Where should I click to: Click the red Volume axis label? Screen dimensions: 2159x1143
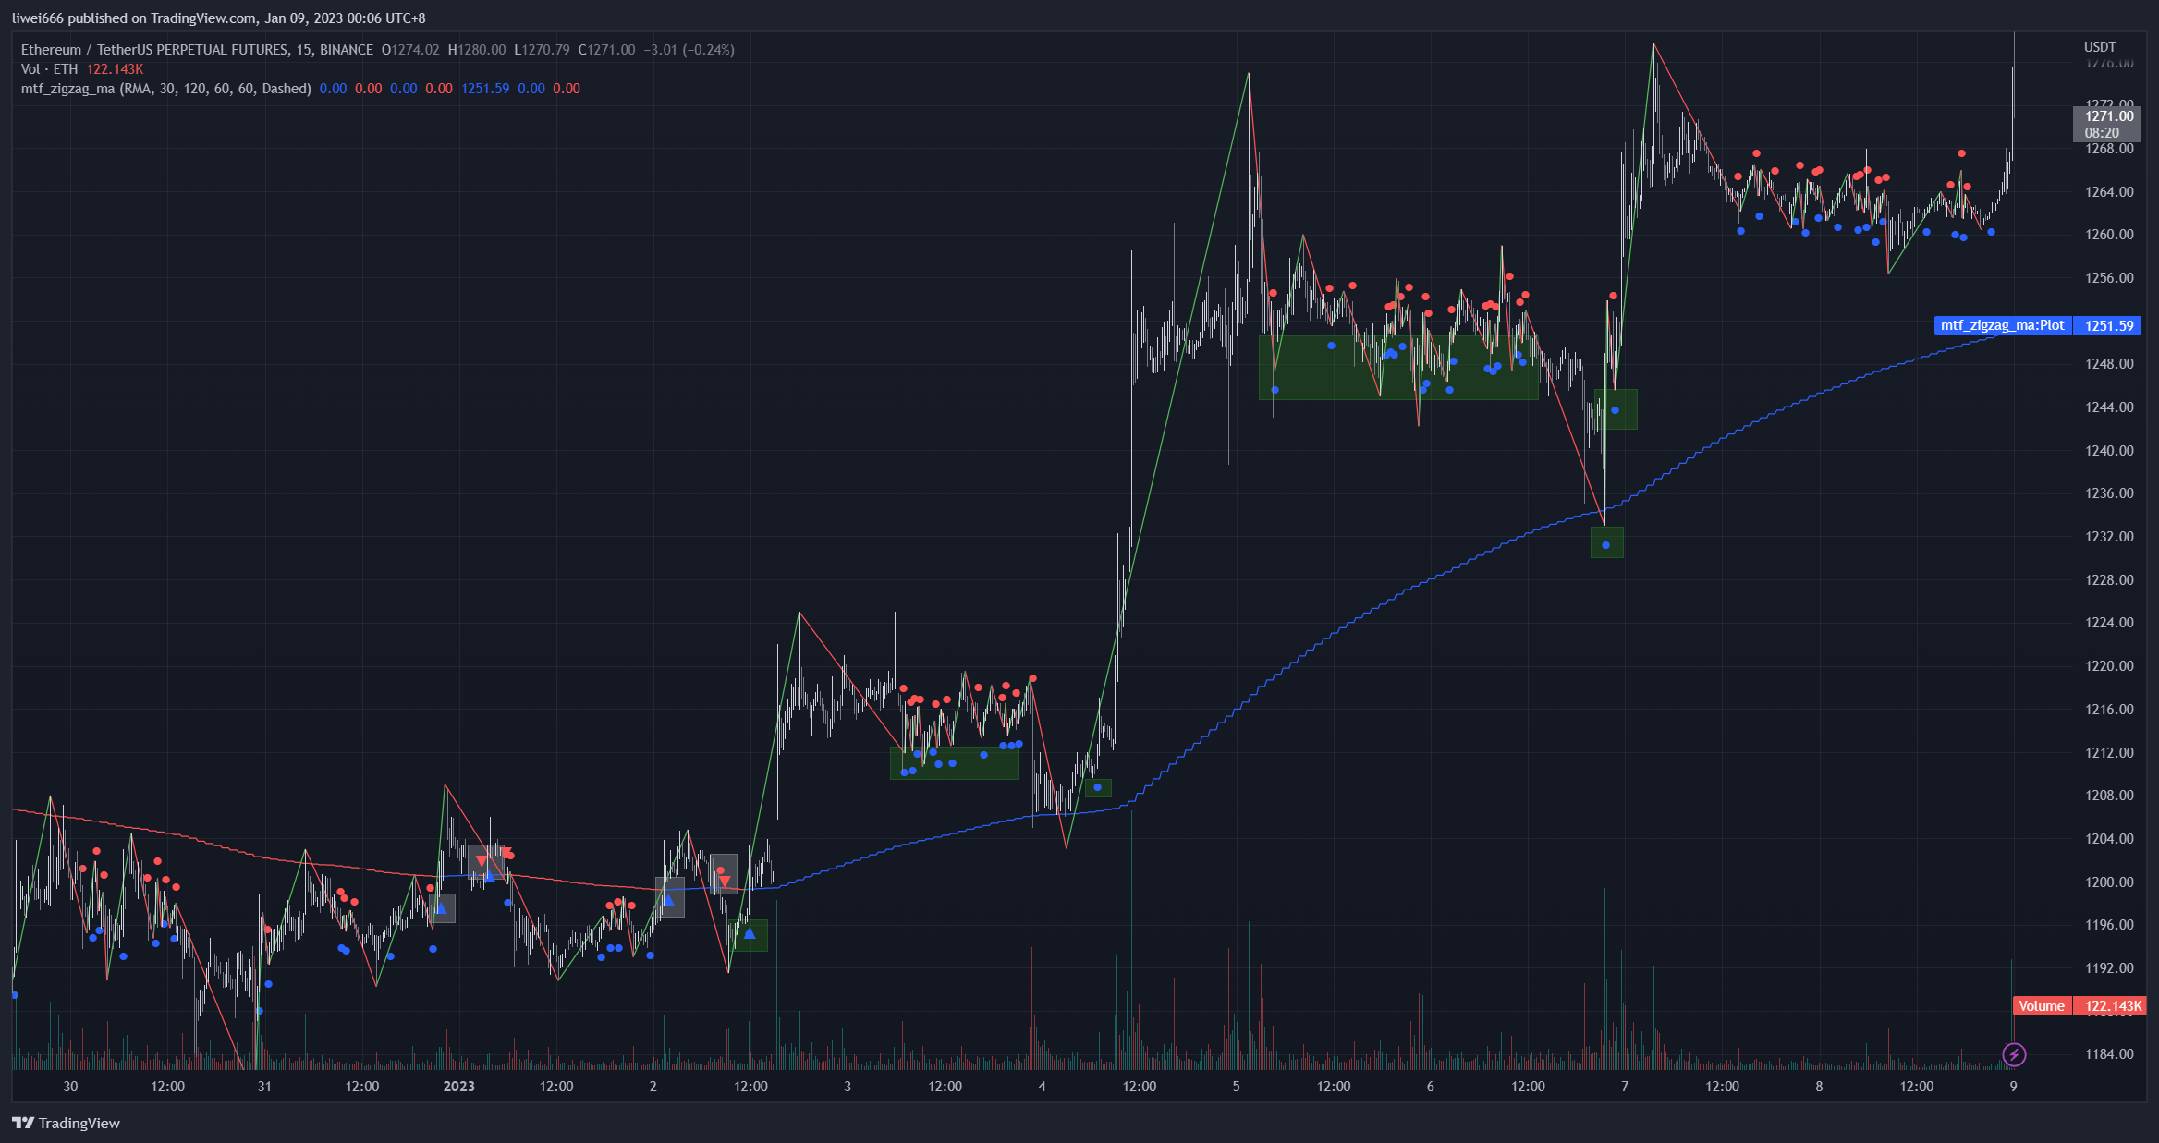tap(2042, 1006)
